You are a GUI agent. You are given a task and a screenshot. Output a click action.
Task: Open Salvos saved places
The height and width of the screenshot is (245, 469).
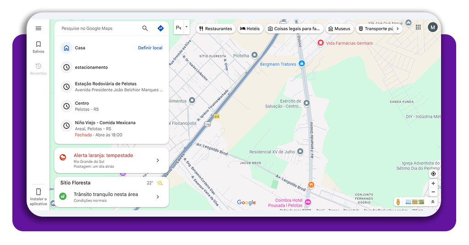pos(38,47)
